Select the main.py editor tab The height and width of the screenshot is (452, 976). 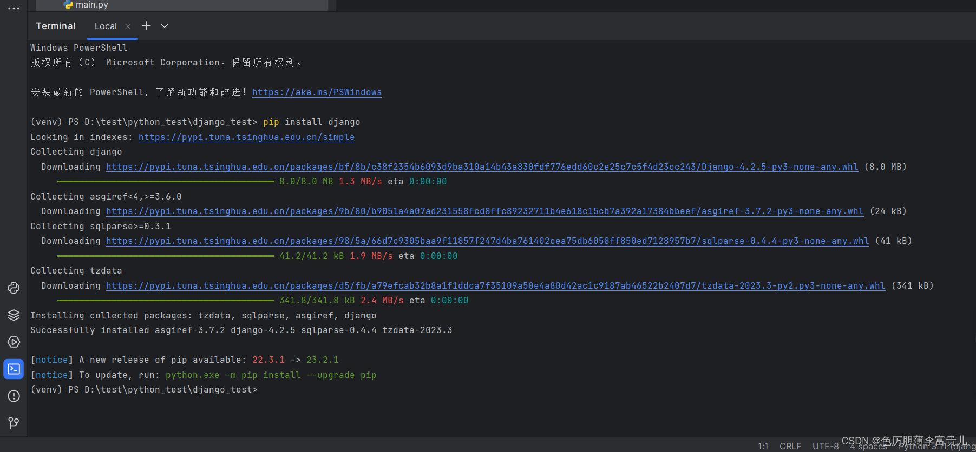pos(182,5)
